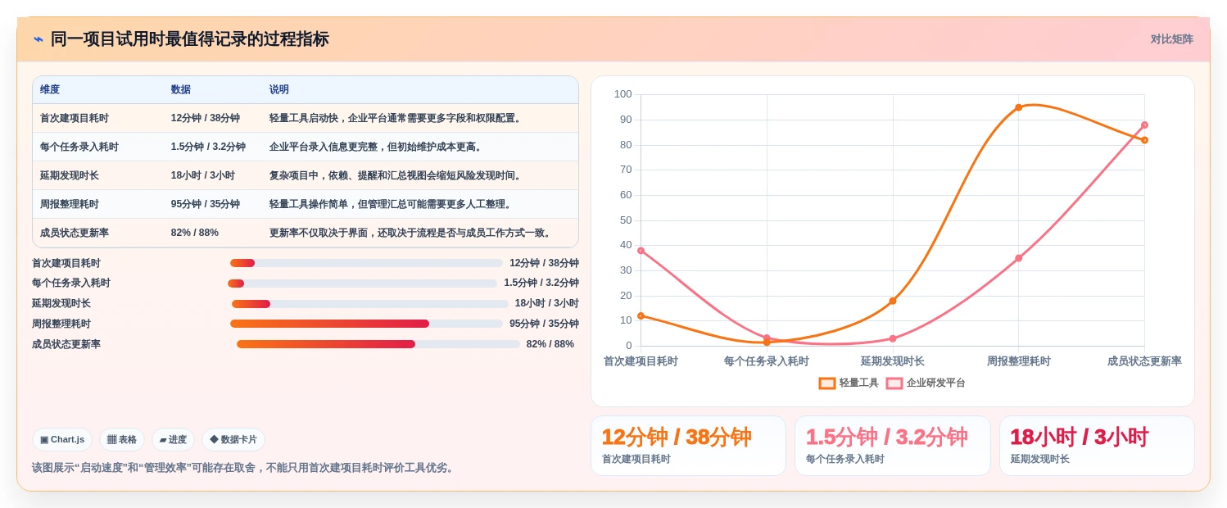
Task: Toggle the 轻量工具 legend entry
Action: (x=849, y=383)
